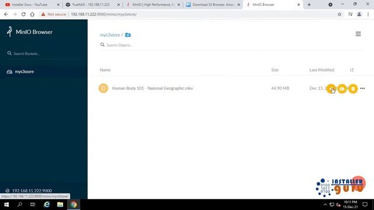Open the hamburger menu in MinIO Browser
The height and width of the screenshot is (210, 374).
358,34
